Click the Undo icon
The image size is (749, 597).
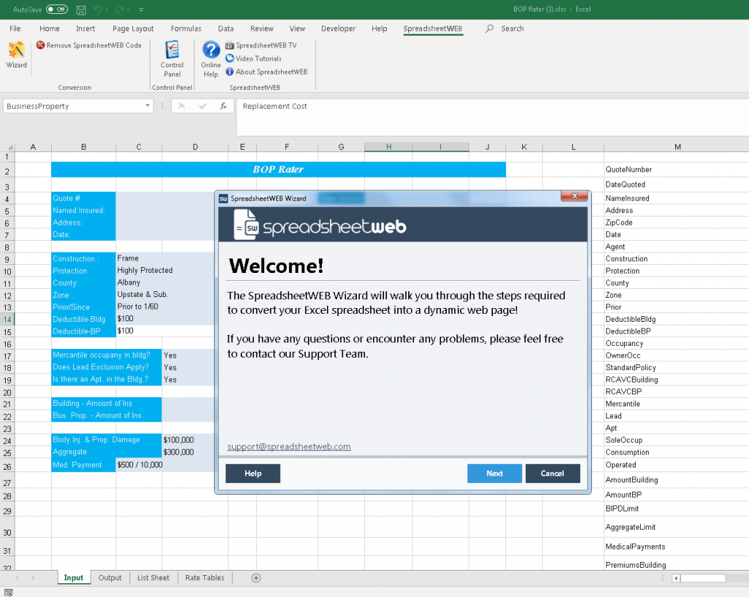click(98, 10)
